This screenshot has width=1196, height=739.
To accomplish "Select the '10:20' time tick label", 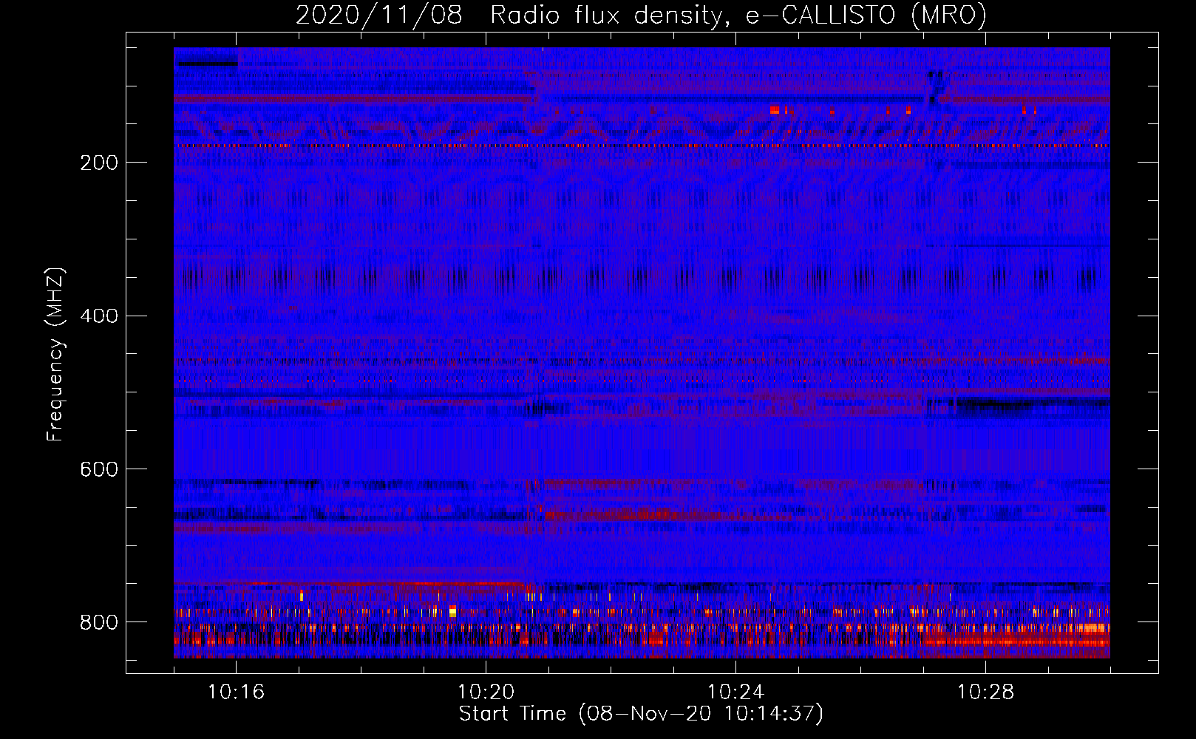I will coord(486,692).
